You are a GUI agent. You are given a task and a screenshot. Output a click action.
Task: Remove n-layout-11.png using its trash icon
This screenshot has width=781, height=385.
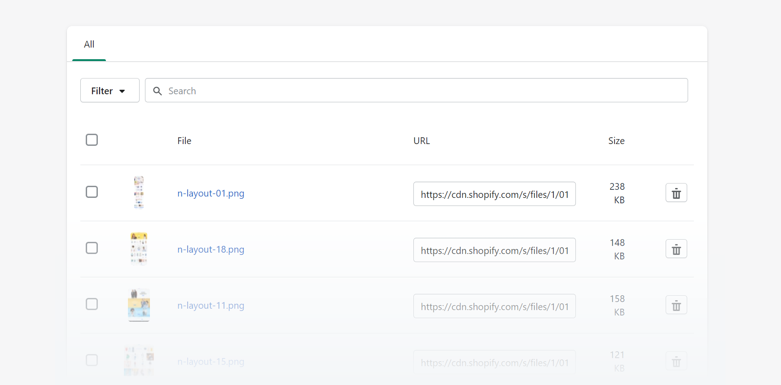pos(676,305)
